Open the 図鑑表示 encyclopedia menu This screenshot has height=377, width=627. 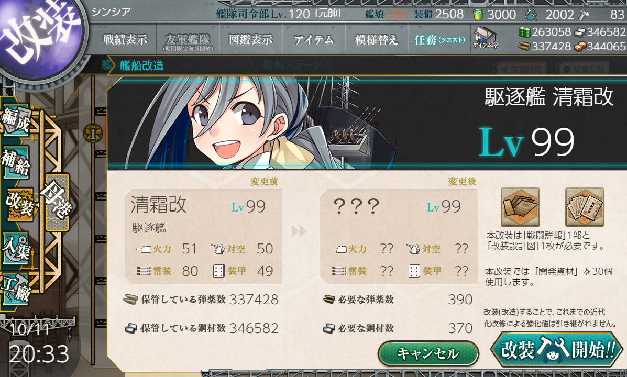[251, 39]
